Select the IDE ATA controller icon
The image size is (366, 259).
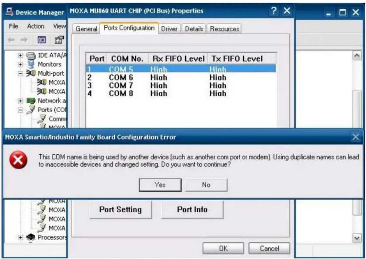31,56
